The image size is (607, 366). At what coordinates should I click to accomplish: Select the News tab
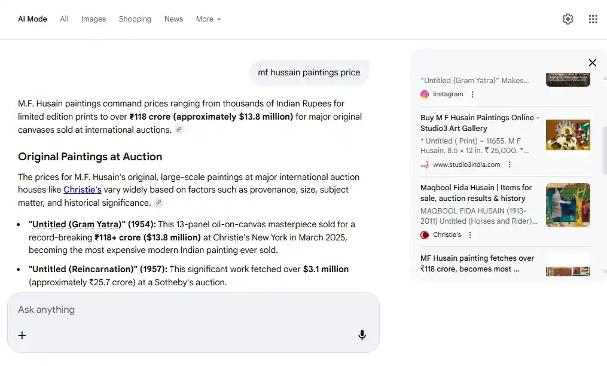point(173,19)
